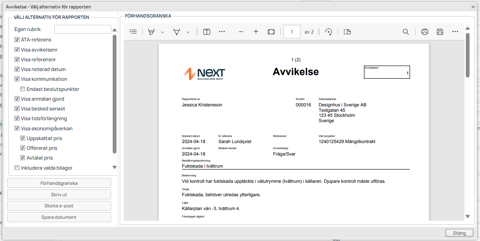
Task: Click the Avvikelse report heading
Action: [x=296, y=72]
